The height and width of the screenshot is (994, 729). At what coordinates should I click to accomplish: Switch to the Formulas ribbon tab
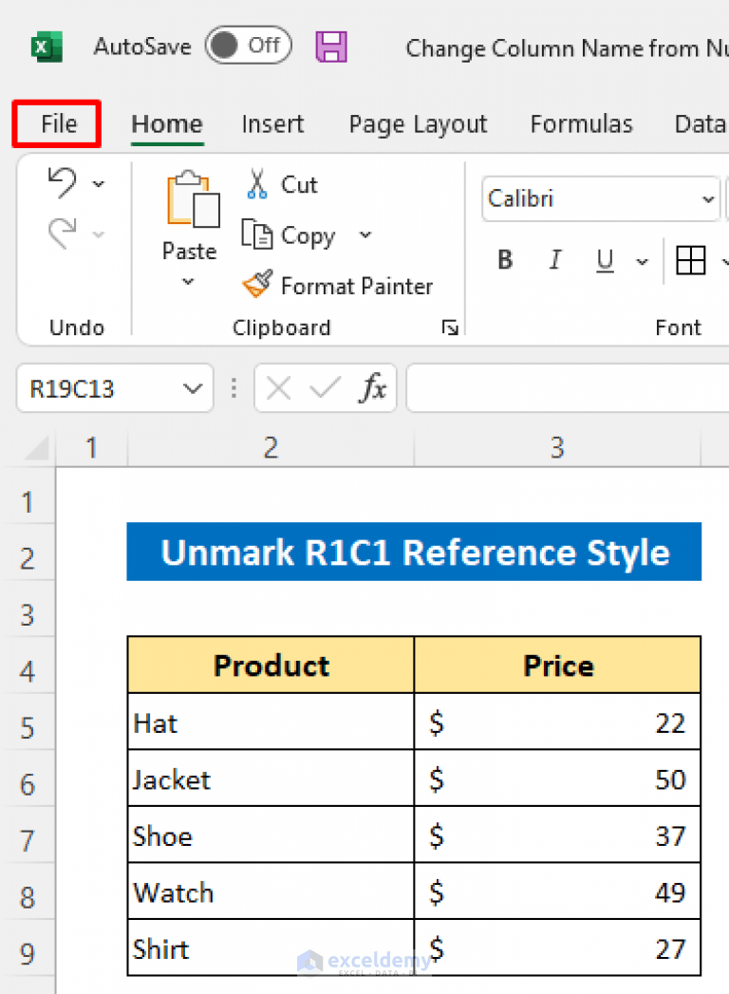pyautogui.click(x=581, y=123)
